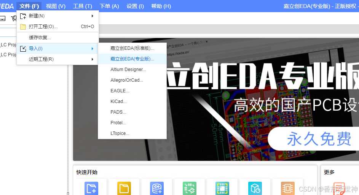Open the 设置 (I) menu

(x=135, y=6)
